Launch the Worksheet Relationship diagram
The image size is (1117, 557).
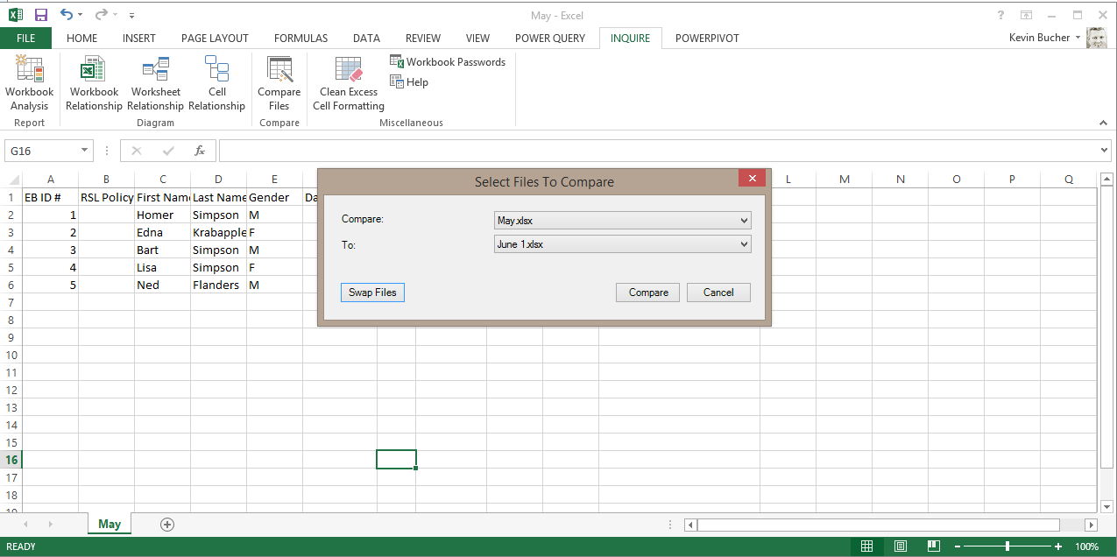[x=155, y=83]
